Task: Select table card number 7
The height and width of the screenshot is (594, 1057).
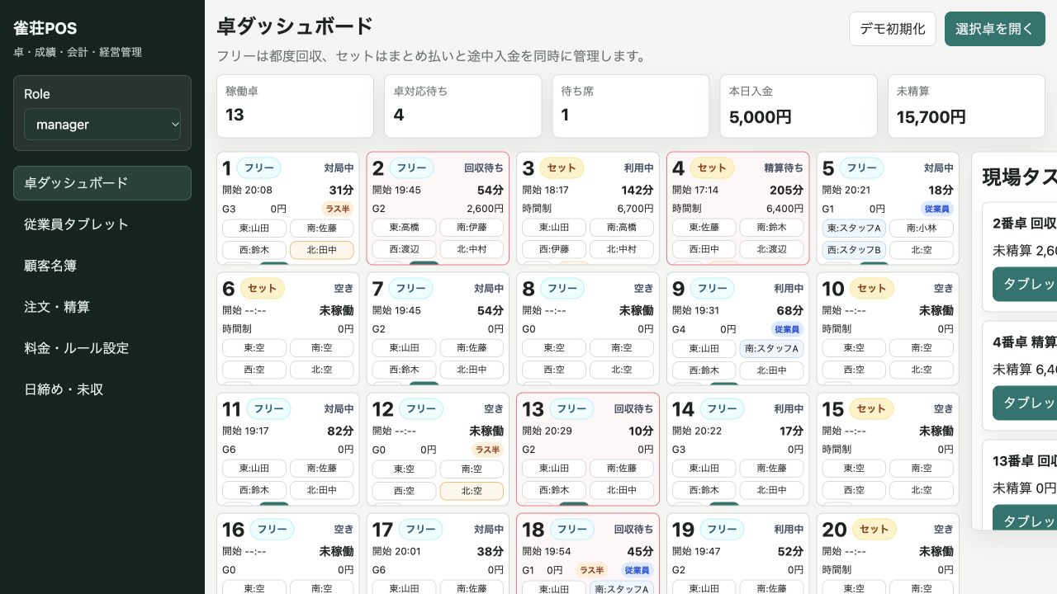Action: (x=438, y=328)
